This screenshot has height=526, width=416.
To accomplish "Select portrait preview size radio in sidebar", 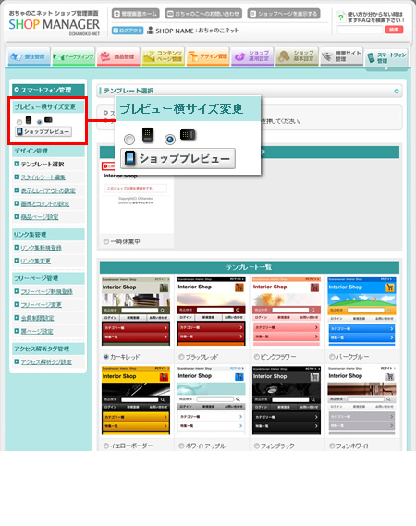I will [x=19, y=122].
